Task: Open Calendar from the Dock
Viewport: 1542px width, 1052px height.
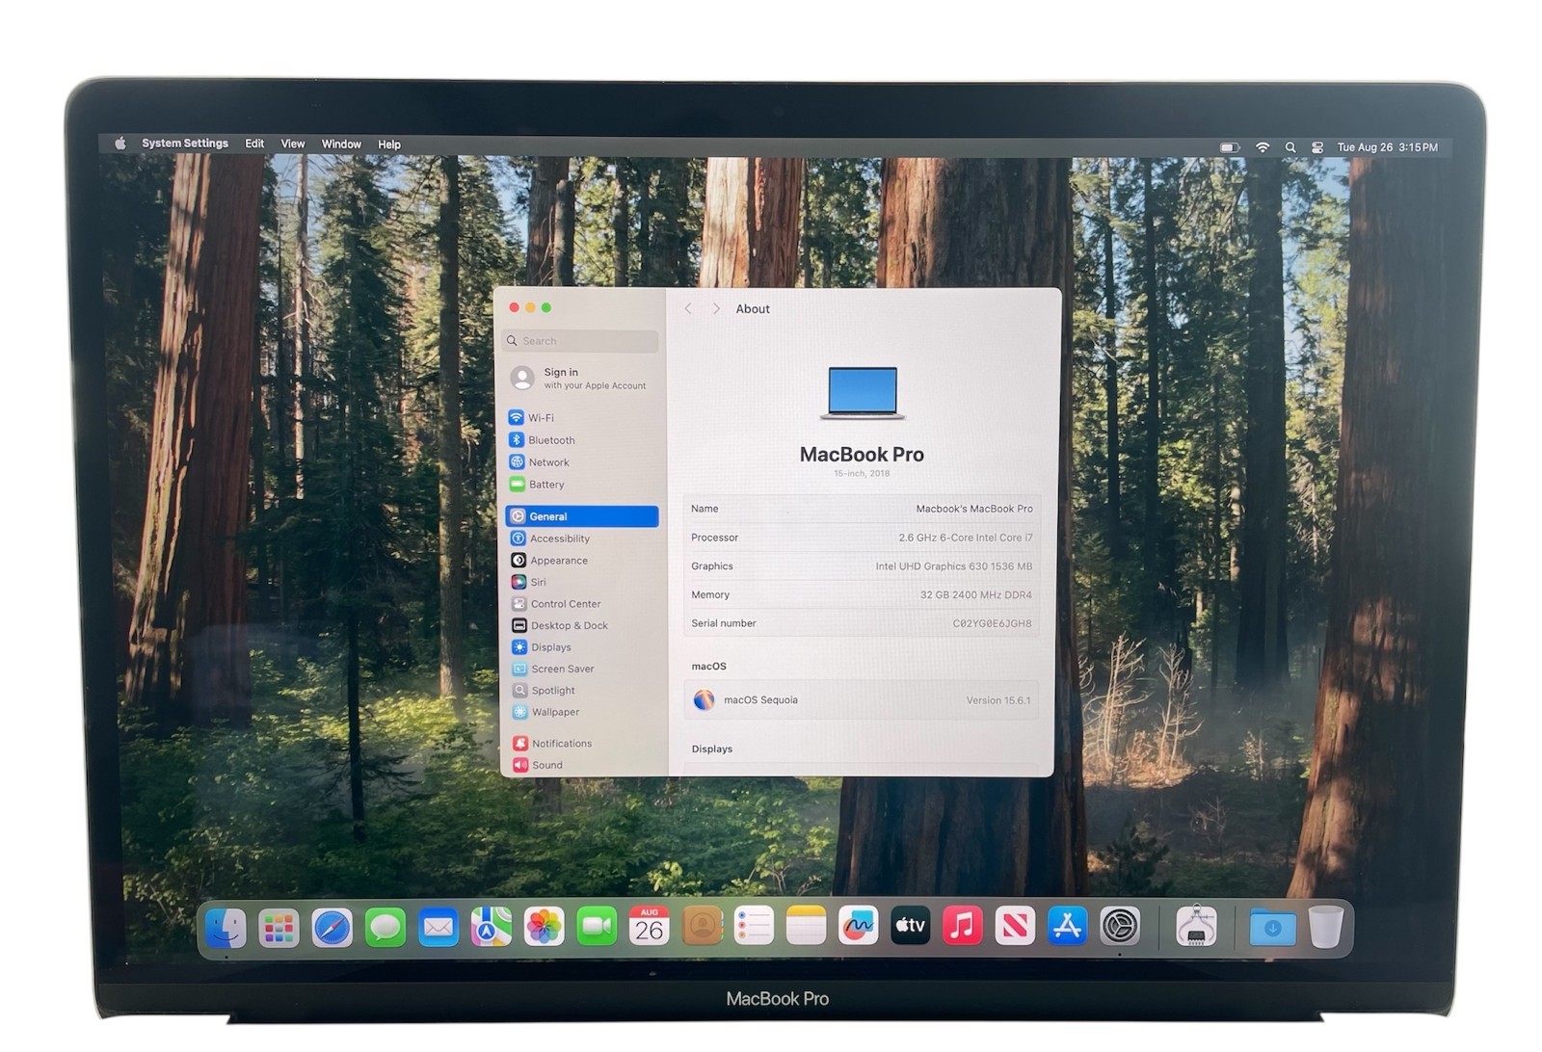Action: [650, 927]
